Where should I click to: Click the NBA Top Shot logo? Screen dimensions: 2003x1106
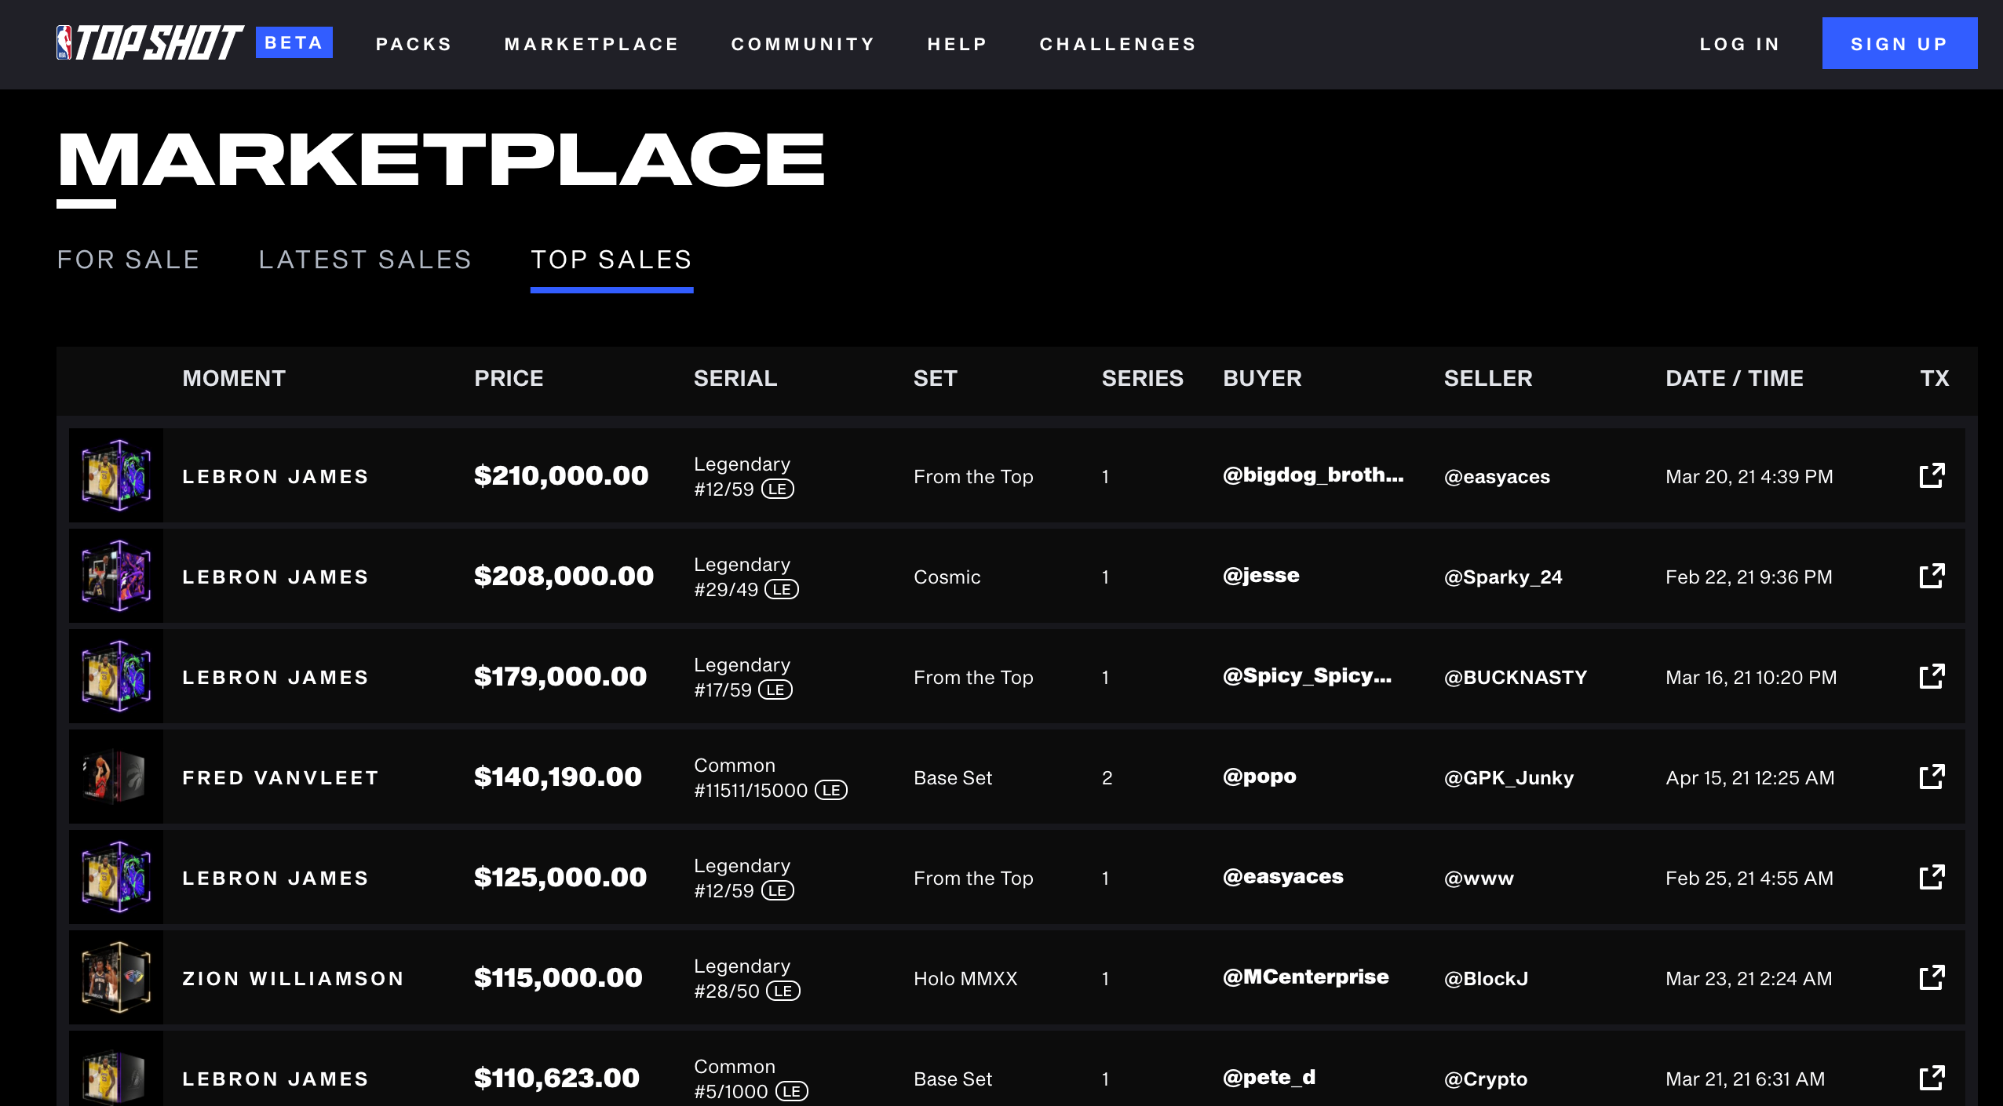tap(149, 43)
